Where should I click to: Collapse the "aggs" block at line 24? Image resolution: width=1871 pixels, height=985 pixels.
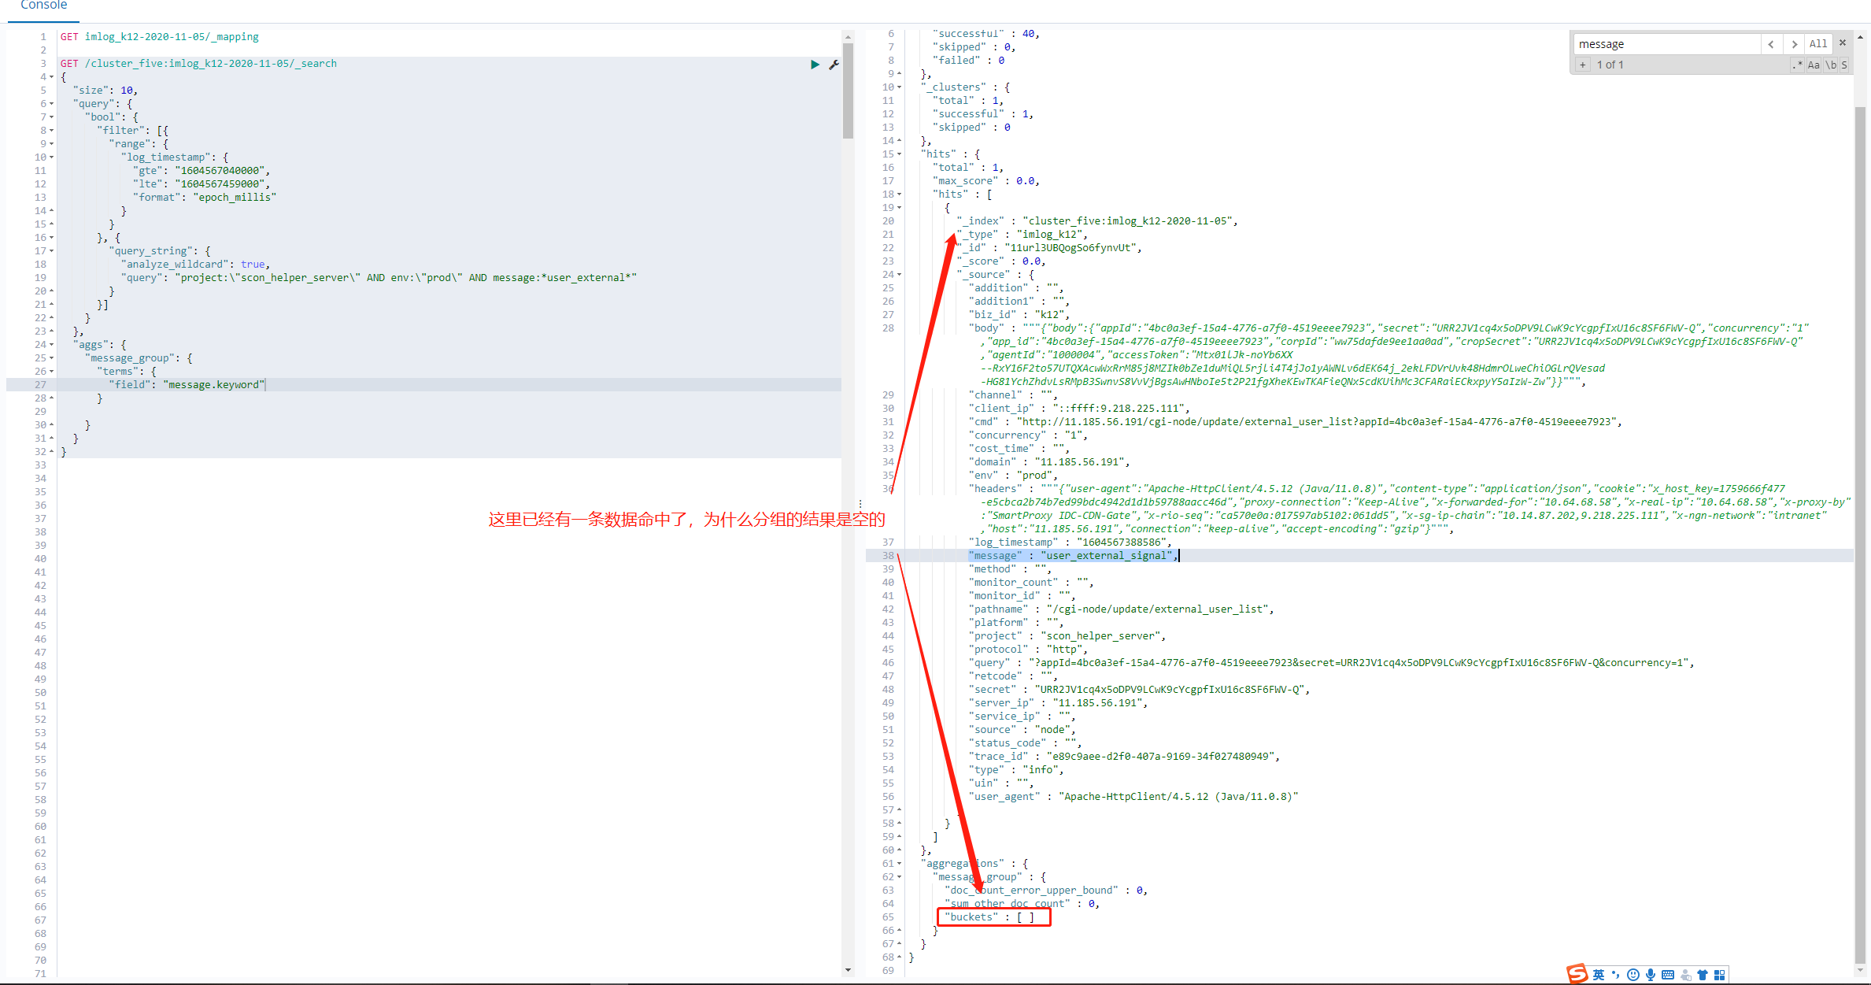pos(52,345)
